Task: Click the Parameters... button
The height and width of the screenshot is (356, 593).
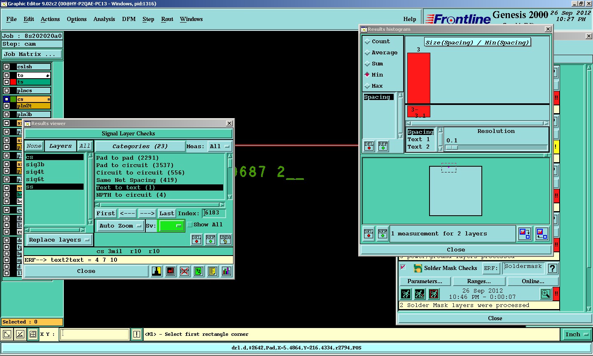Action: (x=425, y=282)
